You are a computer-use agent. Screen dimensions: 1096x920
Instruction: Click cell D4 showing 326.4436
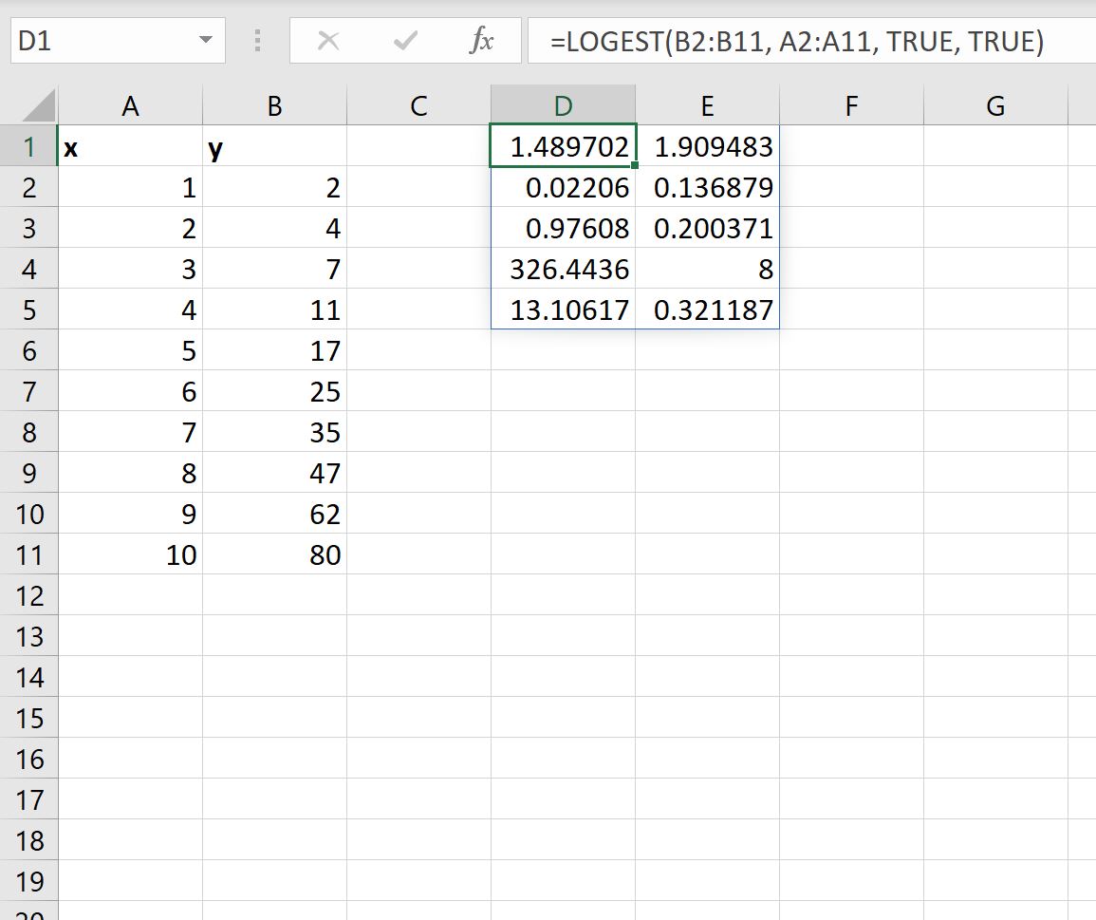click(564, 269)
